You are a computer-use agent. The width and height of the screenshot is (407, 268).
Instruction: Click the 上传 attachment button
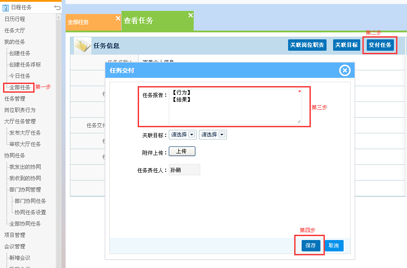(182, 151)
